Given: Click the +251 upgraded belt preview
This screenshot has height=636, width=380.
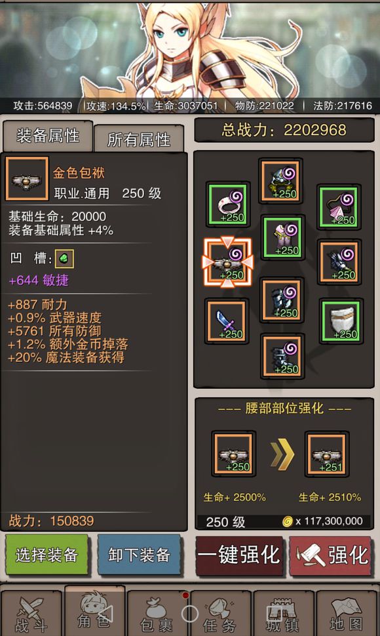Looking at the screenshot, I should click(x=326, y=454).
